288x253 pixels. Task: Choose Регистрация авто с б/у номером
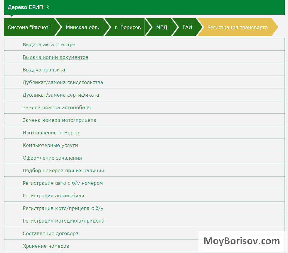click(x=63, y=183)
